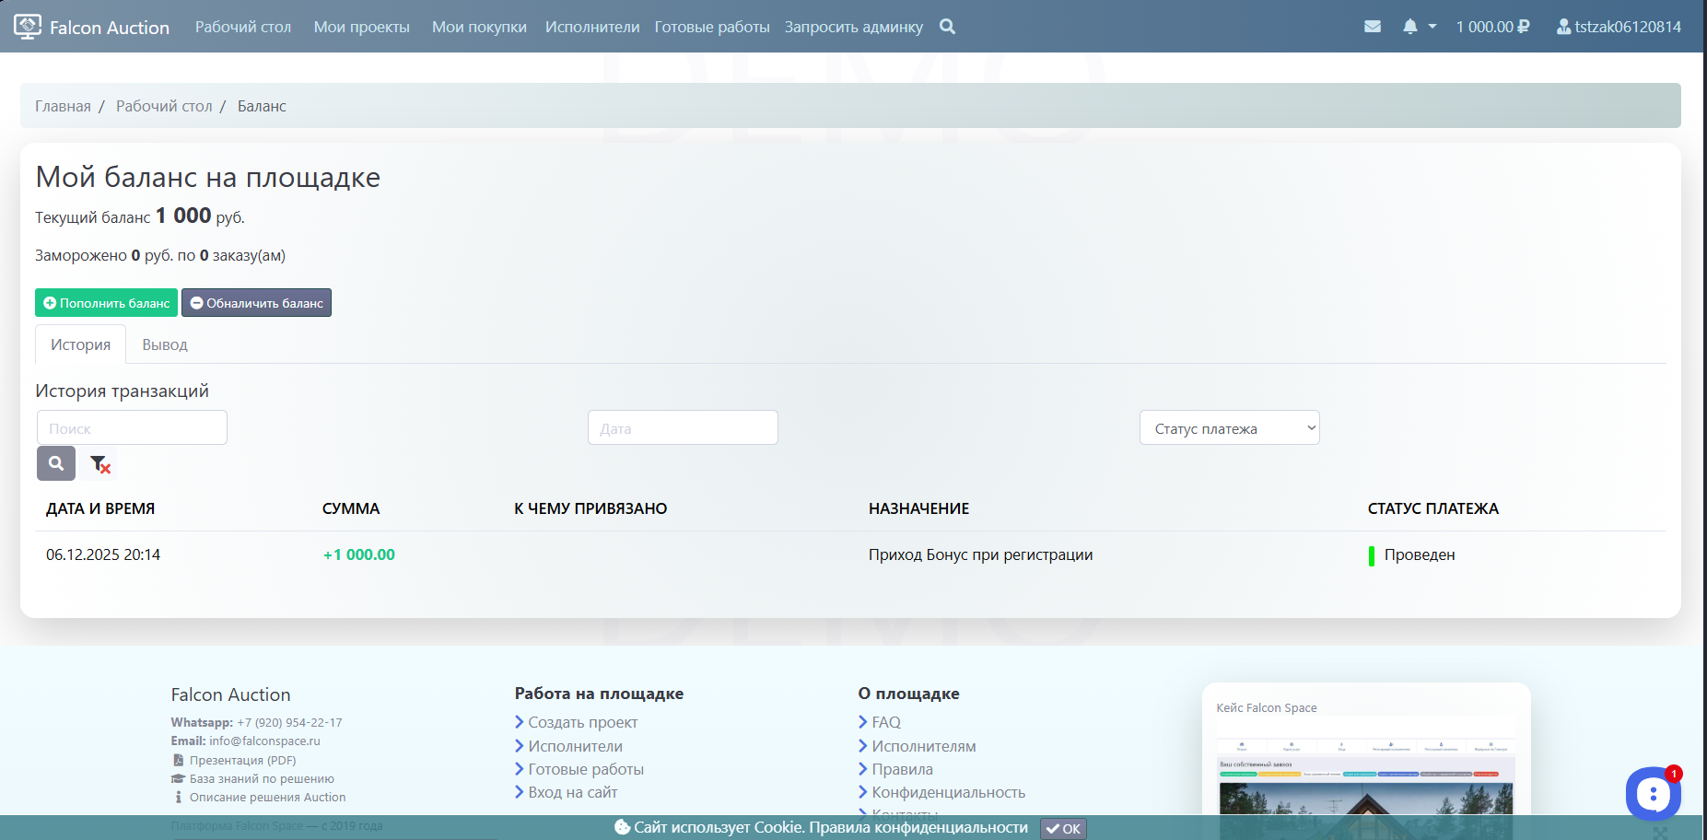Clear filters with the funnel icon
Viewport: 1707px width, 840px height.
(x=99, y=464)
